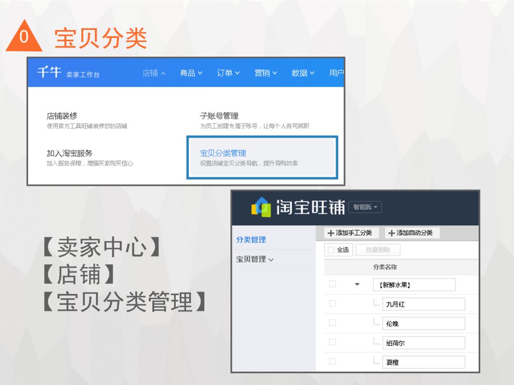Viewport: 514px width, 385px height.
Task: Open the 商品 dropdown menu
Action: coord(191,73)
